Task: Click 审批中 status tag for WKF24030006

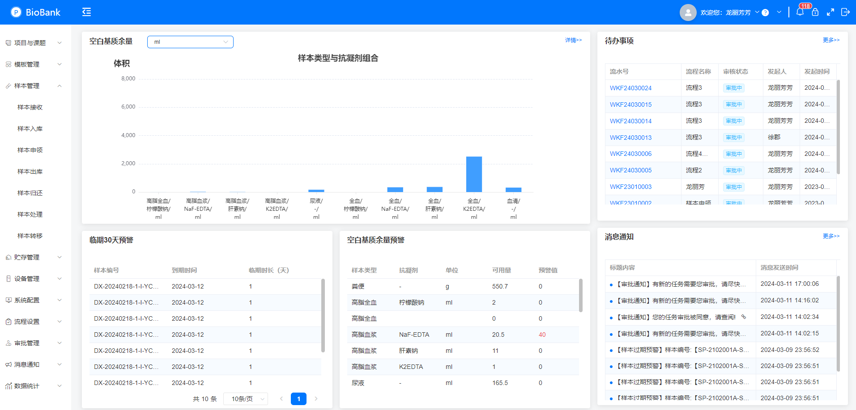Action: [x=734, y=154]
